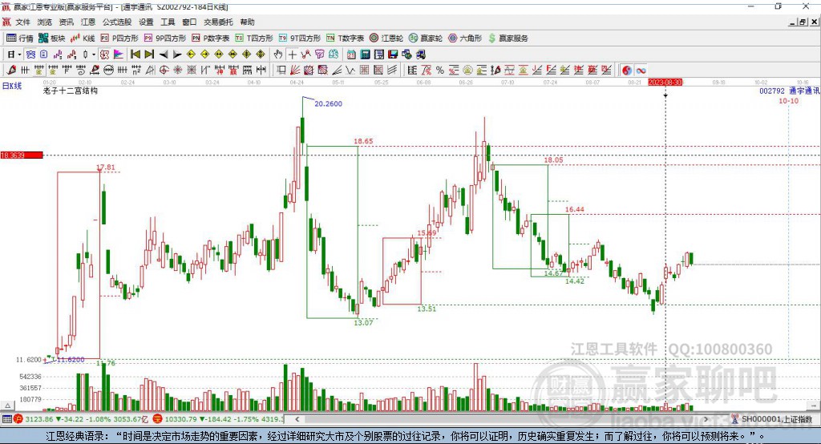Click the red-blue yin-yang icon
Image resolution: width=821 pixels, height=444 pixels.
coord(627,71)
